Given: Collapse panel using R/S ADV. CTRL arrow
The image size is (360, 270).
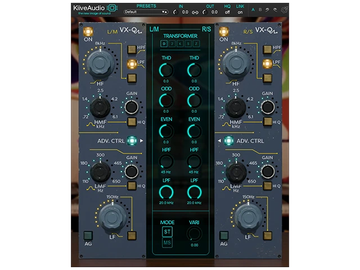Looking at the screenshot, I should click(219, 141).
